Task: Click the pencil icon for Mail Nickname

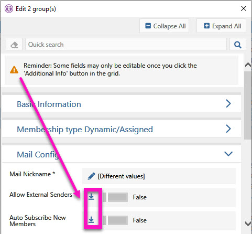Action: [91, 176]
